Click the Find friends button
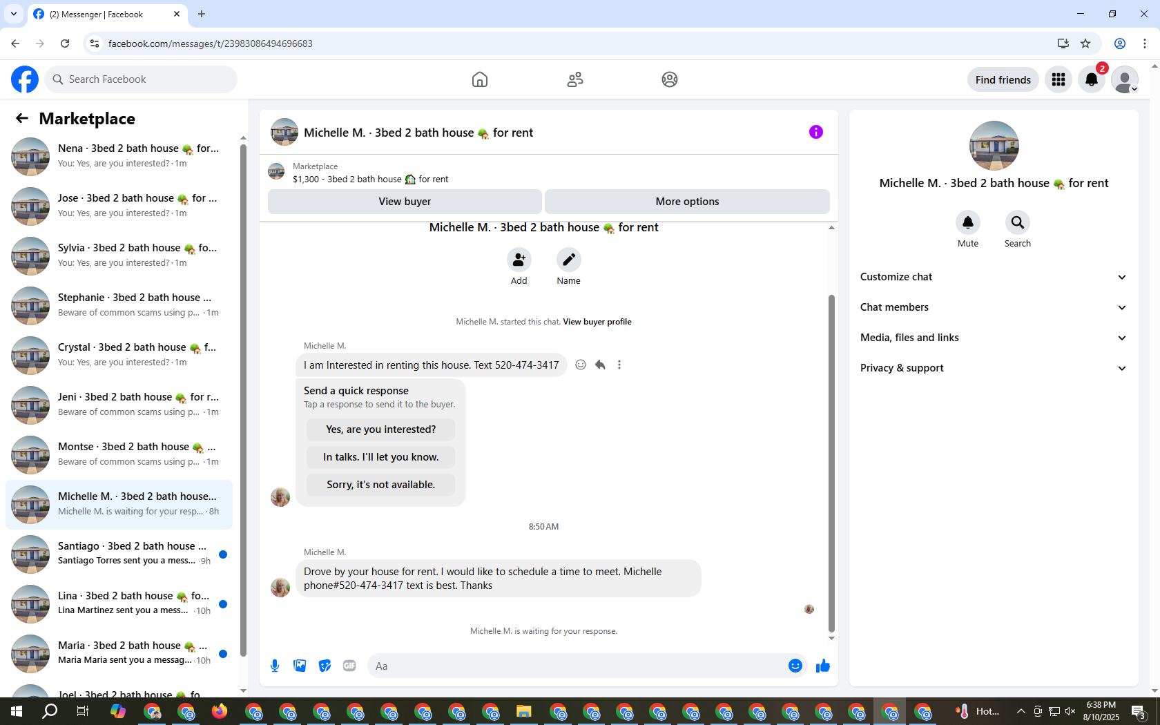 click(1003, 79)
